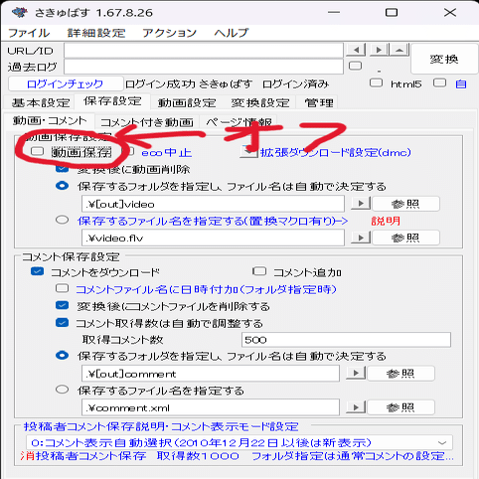Click the ログインチェック button
Screen dimensions: 479x479
click(x=66, y=83)
